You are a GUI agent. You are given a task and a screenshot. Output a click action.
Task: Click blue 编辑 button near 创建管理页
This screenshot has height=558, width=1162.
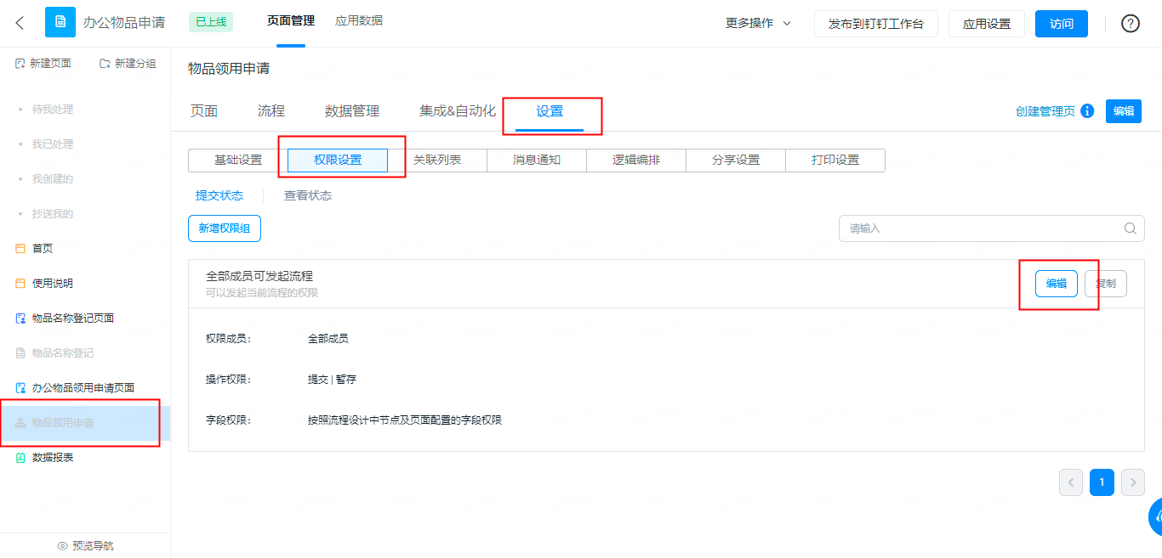point(1124,111)
